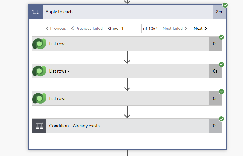The image size is (243, 156).
Task: Jump to the Previous failed iteration
Action: (x=87, y=29)
